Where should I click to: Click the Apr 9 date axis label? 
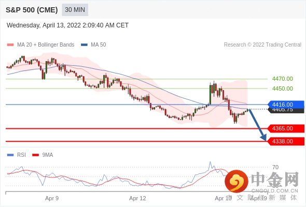click(52, 198)
